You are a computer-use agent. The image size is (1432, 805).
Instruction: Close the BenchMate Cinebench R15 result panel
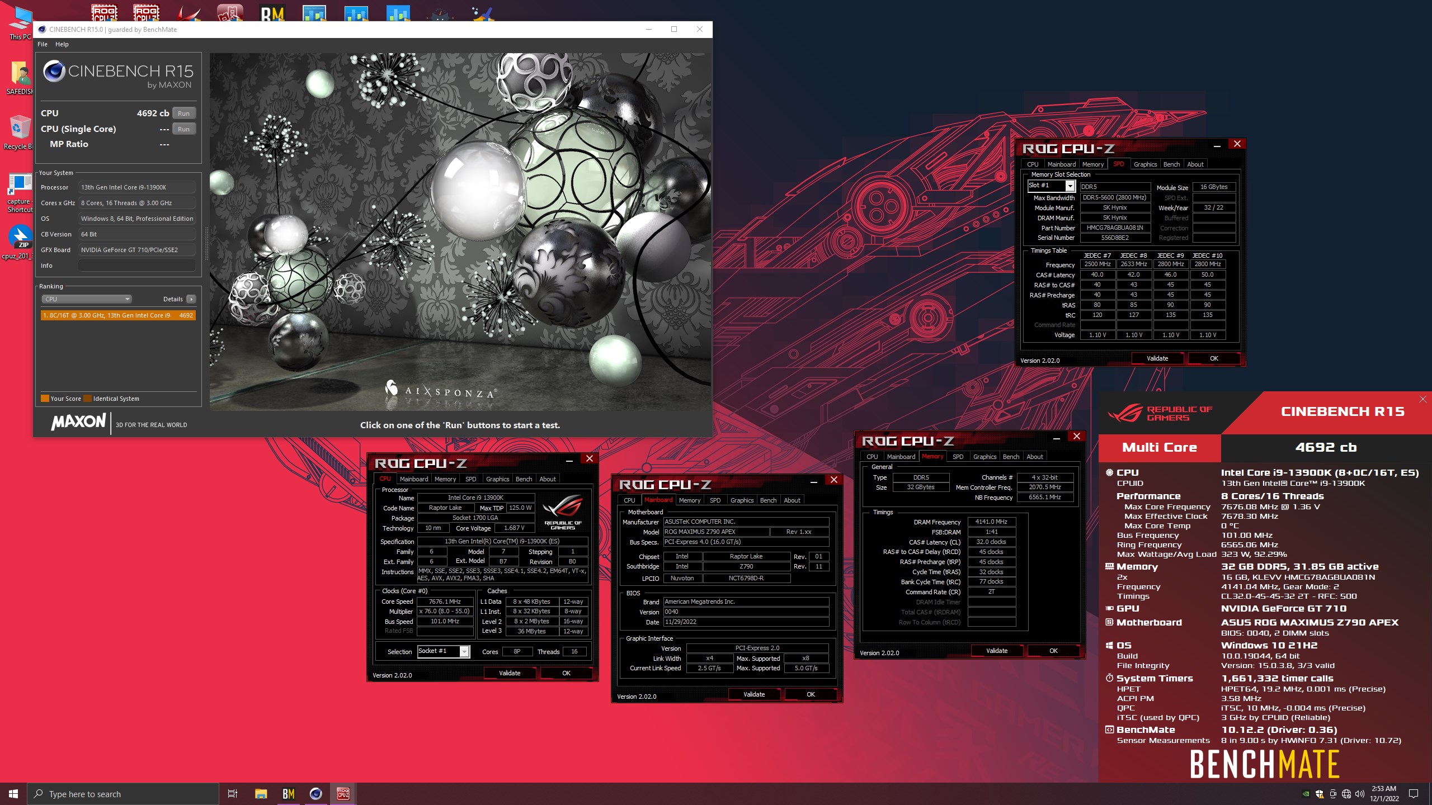pyautogui.click(x=1423, y=399)
